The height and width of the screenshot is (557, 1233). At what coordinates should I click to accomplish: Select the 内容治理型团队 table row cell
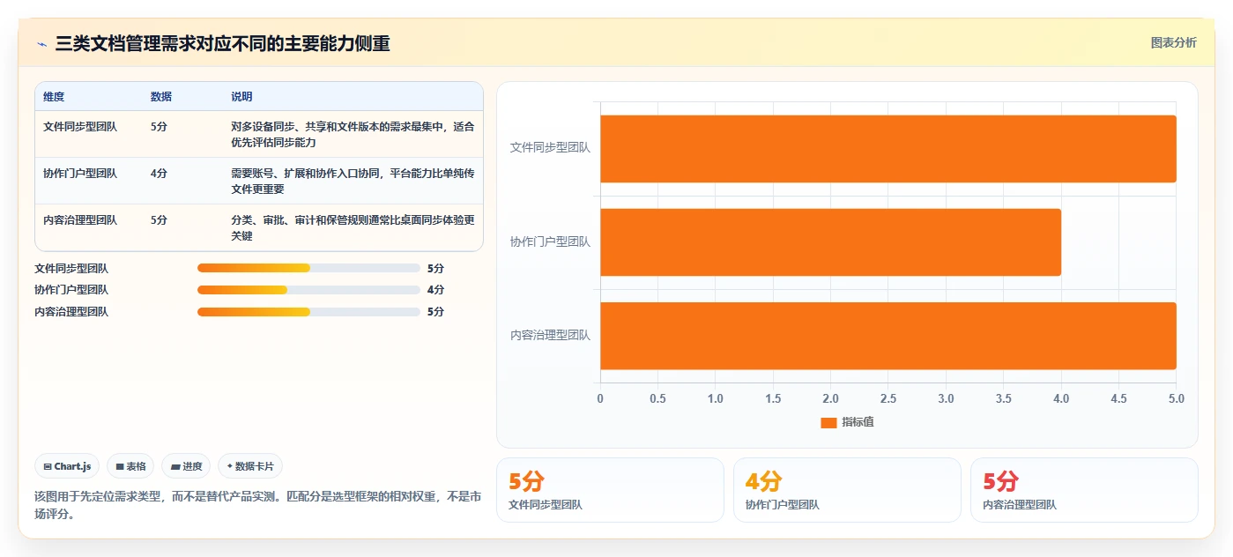(x=80, y=219)
